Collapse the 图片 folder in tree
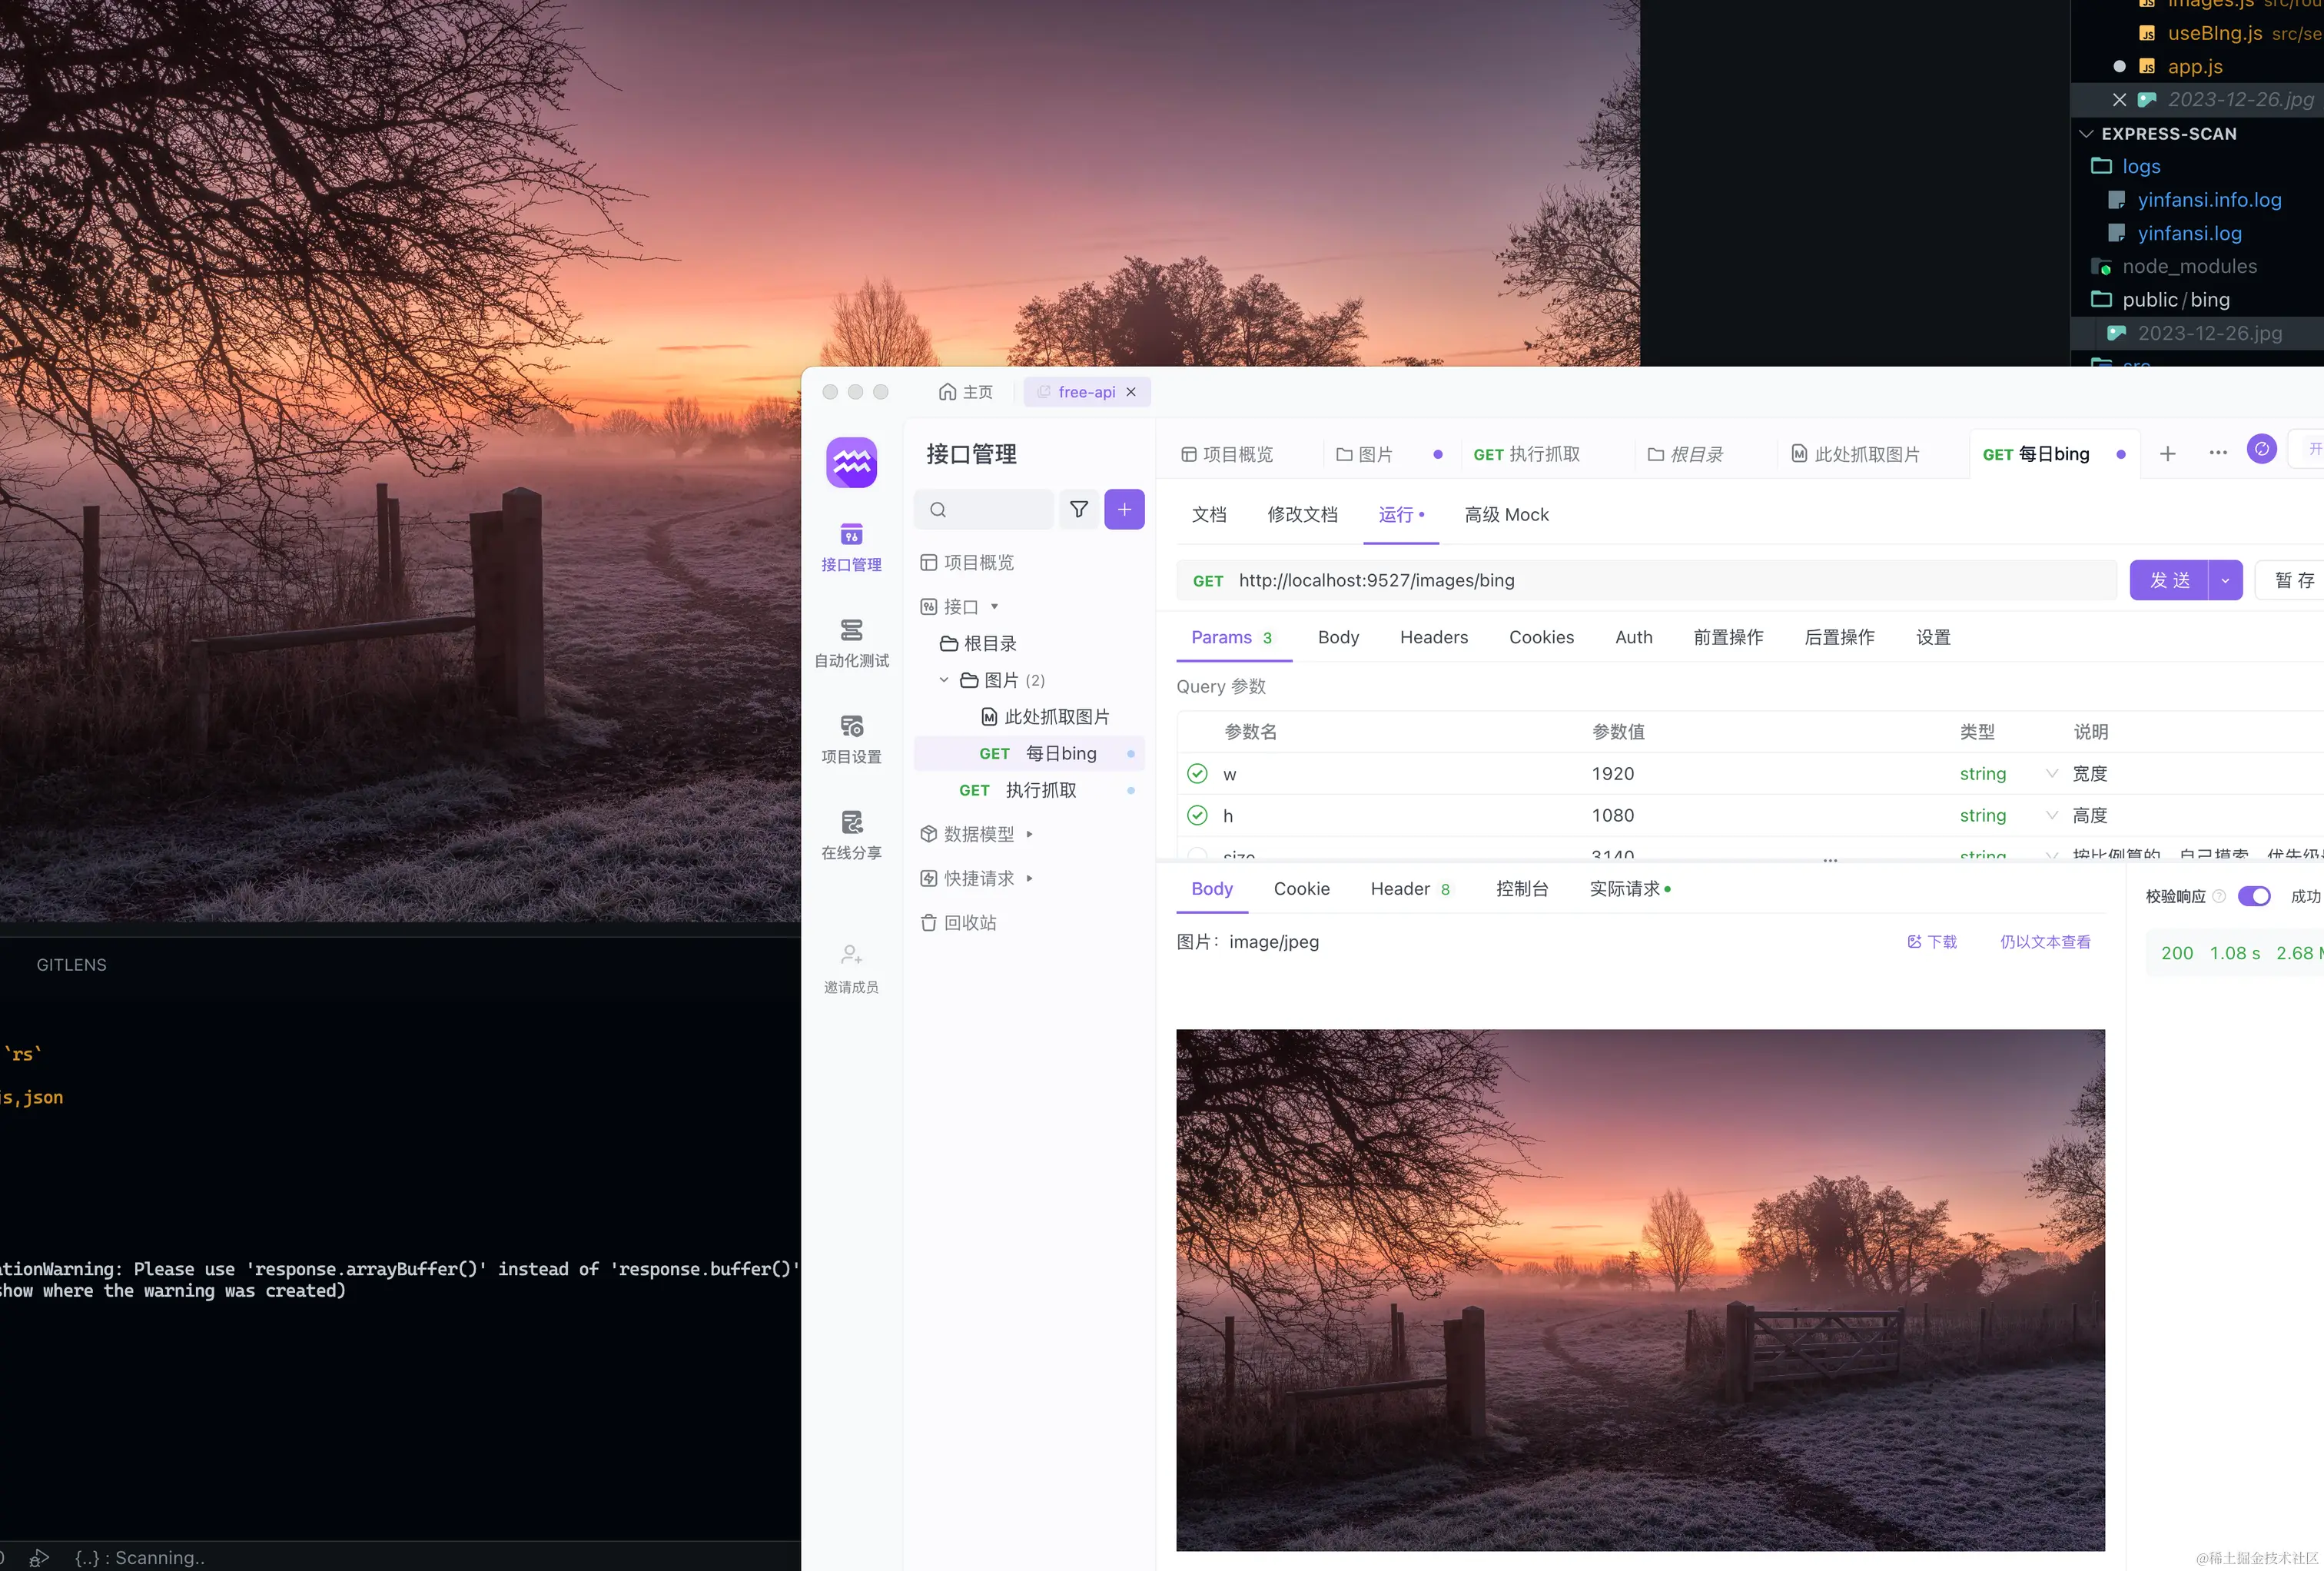The image size is (2324, 1571). (x=943, y=680)
